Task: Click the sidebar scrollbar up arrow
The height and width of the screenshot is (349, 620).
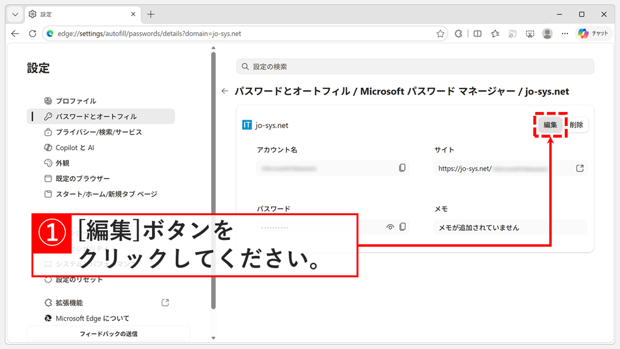Action: point(214,48)
